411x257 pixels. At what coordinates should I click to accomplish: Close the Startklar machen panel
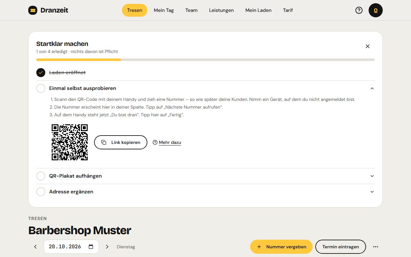pos(368,46)
